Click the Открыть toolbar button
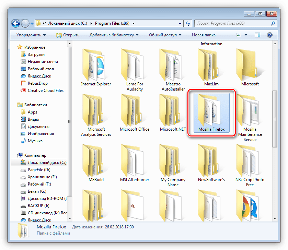The width and height of the screenshot is (288, 250). point(68,35)
